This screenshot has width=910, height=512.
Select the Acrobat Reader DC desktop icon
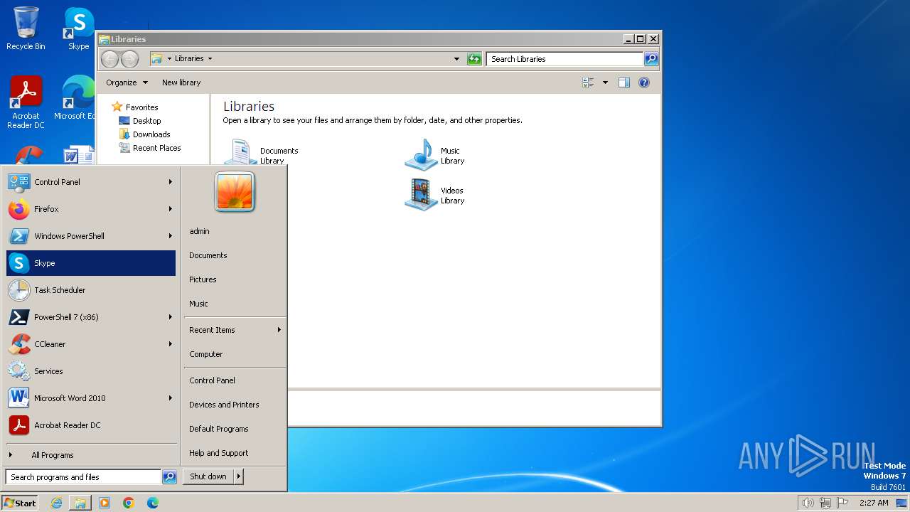26,102
